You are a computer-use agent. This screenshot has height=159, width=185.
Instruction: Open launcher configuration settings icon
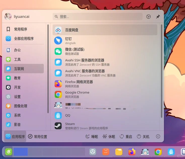pos(149,17)
